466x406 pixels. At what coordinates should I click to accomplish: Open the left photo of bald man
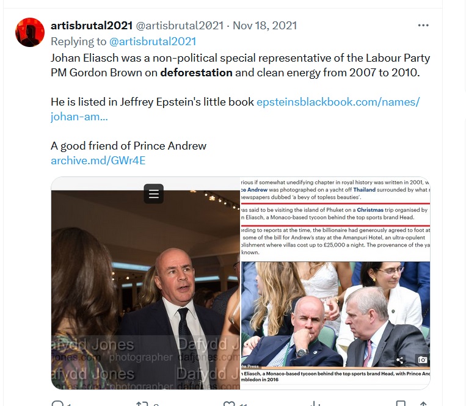coord(145,283)
